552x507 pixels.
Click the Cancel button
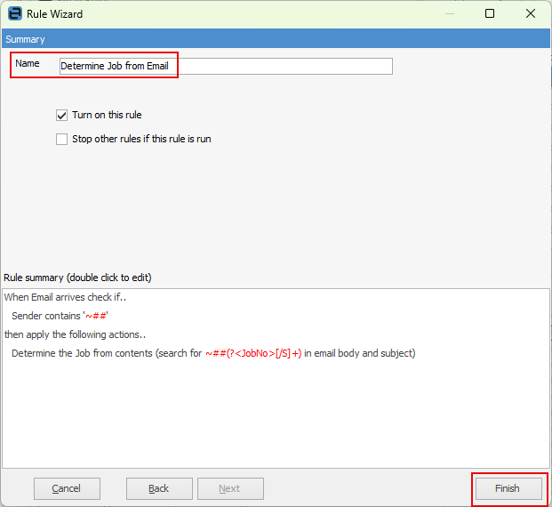click(x=67, y=488)
